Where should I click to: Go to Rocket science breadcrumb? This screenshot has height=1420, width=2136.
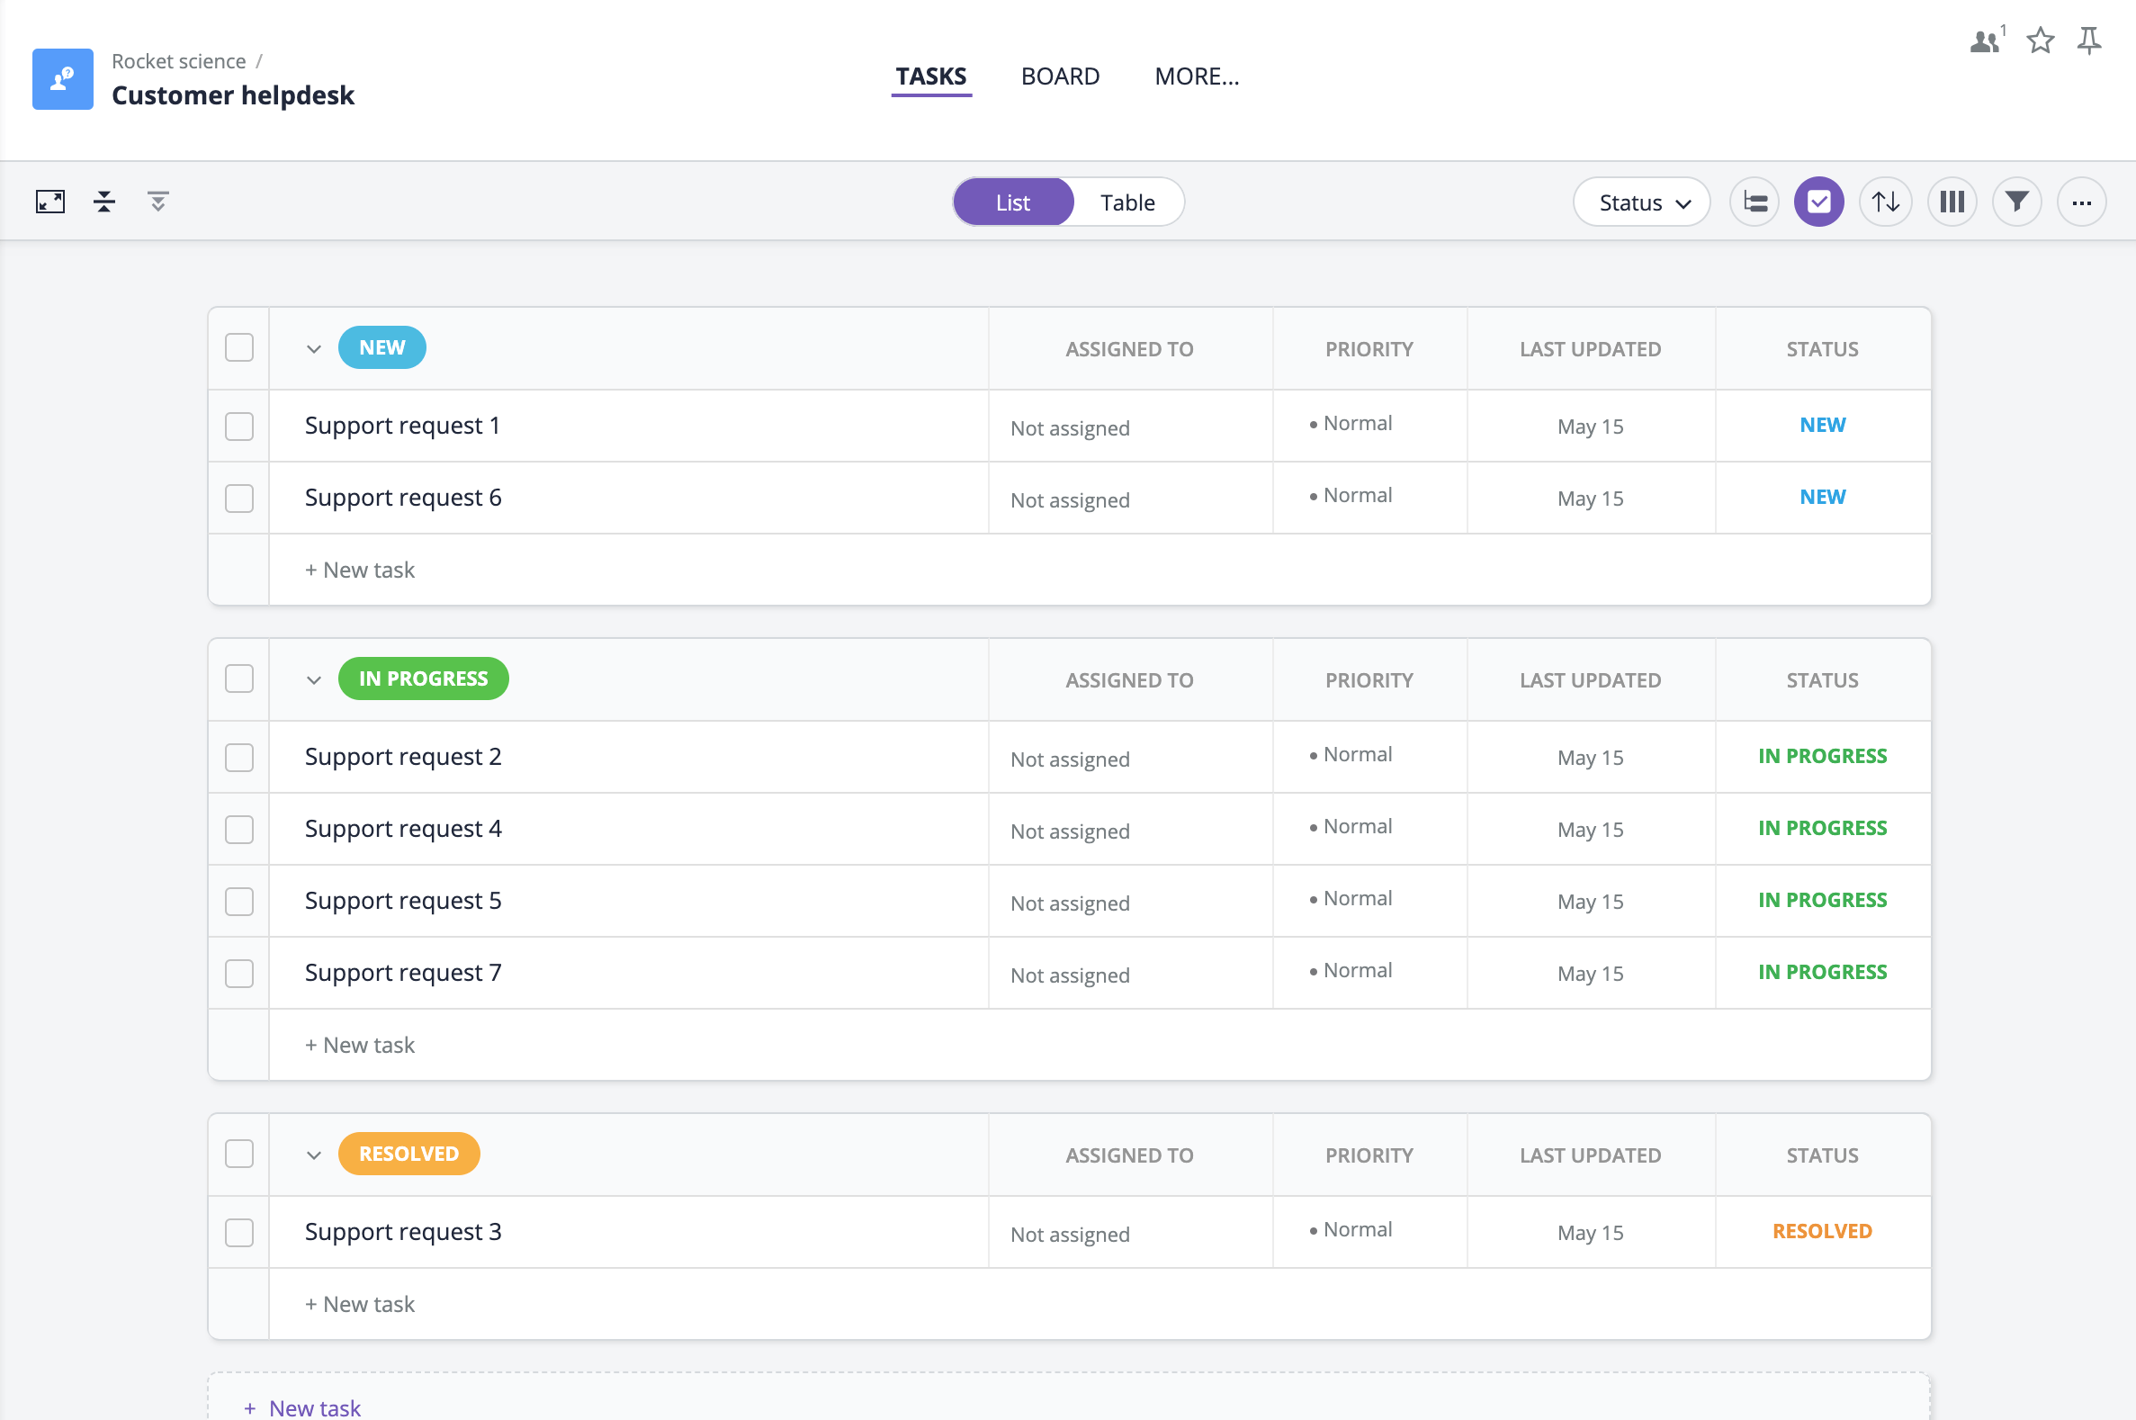[x=178, y=60]
